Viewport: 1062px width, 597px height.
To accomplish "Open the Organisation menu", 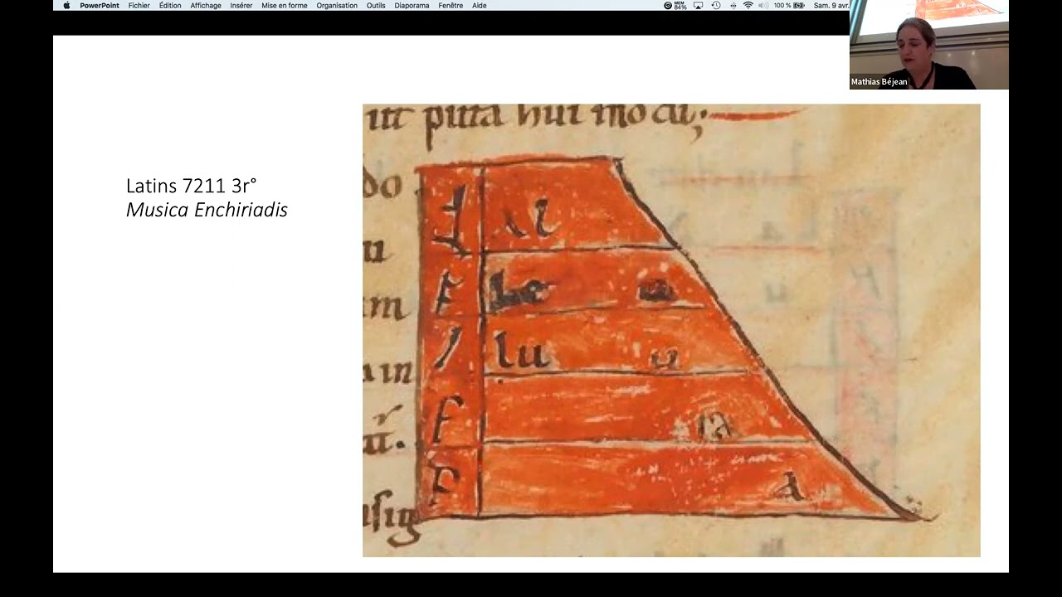I will pos(337,5).
